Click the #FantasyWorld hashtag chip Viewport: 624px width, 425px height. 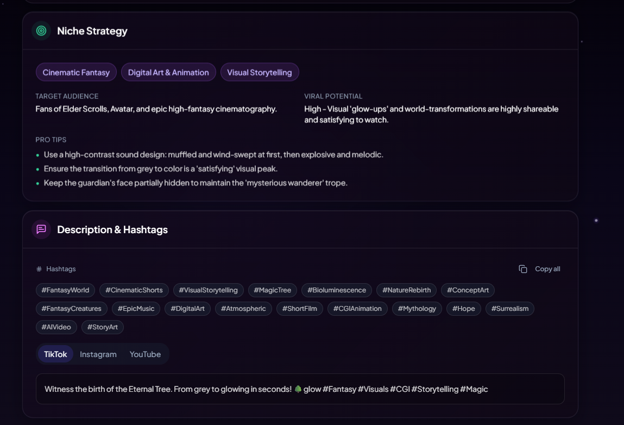(65, 290)
